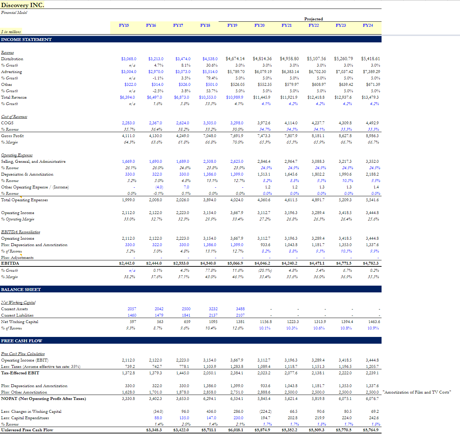The height and width of the screenshot is (437, 460).
Task: Select the FY15 column header
Action: point(124,25)
